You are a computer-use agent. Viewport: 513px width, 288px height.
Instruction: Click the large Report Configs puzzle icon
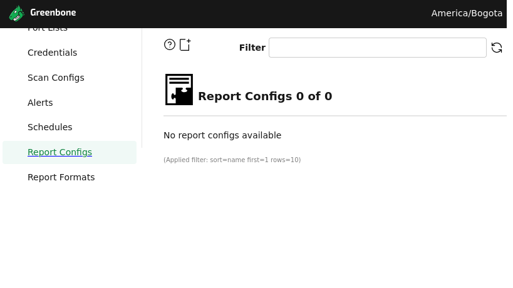coord(179,90)
